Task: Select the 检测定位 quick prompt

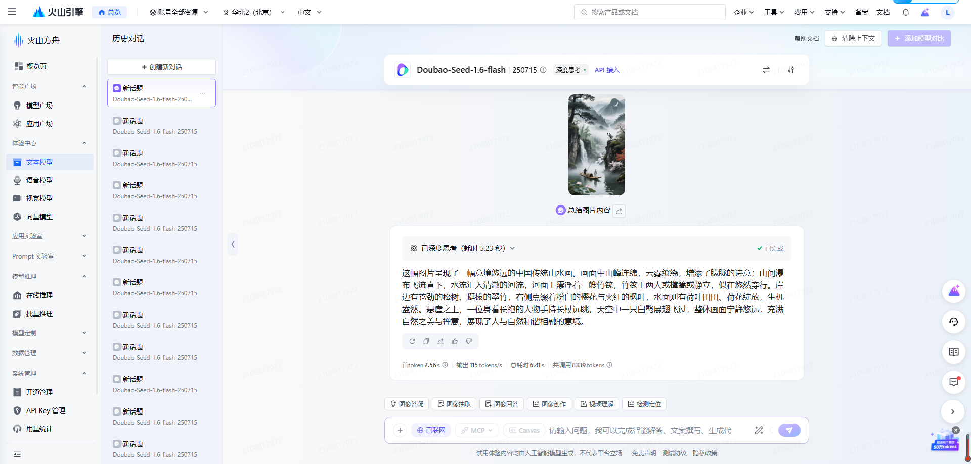Action: click(x=644, y=404)
